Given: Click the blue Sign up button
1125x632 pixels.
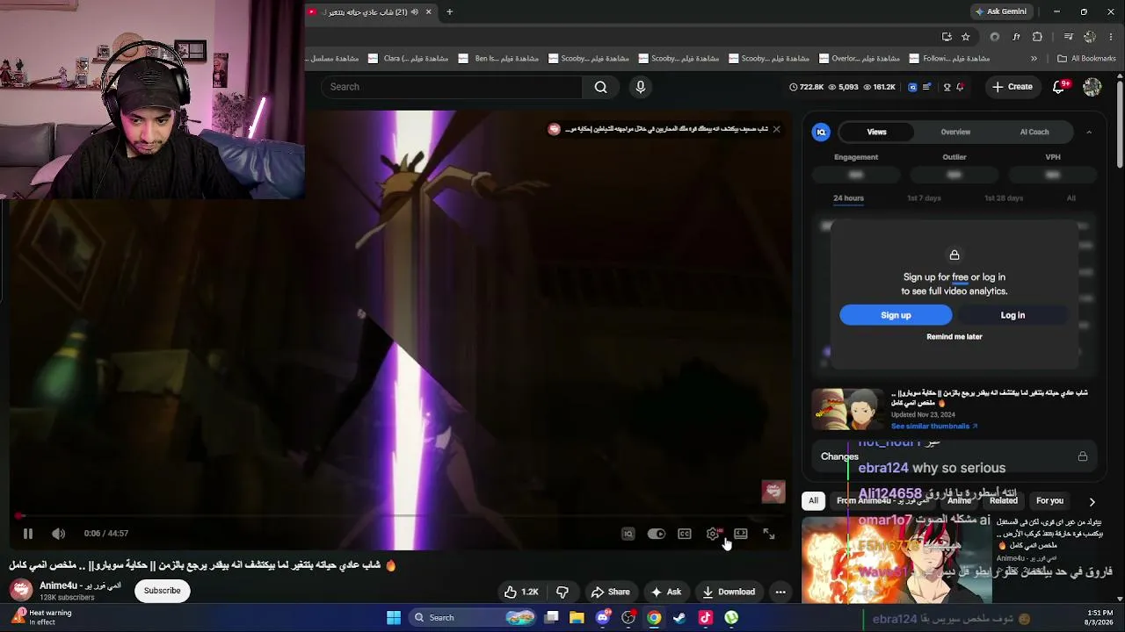Looking at the screenshot, I should tap(896, 315).
